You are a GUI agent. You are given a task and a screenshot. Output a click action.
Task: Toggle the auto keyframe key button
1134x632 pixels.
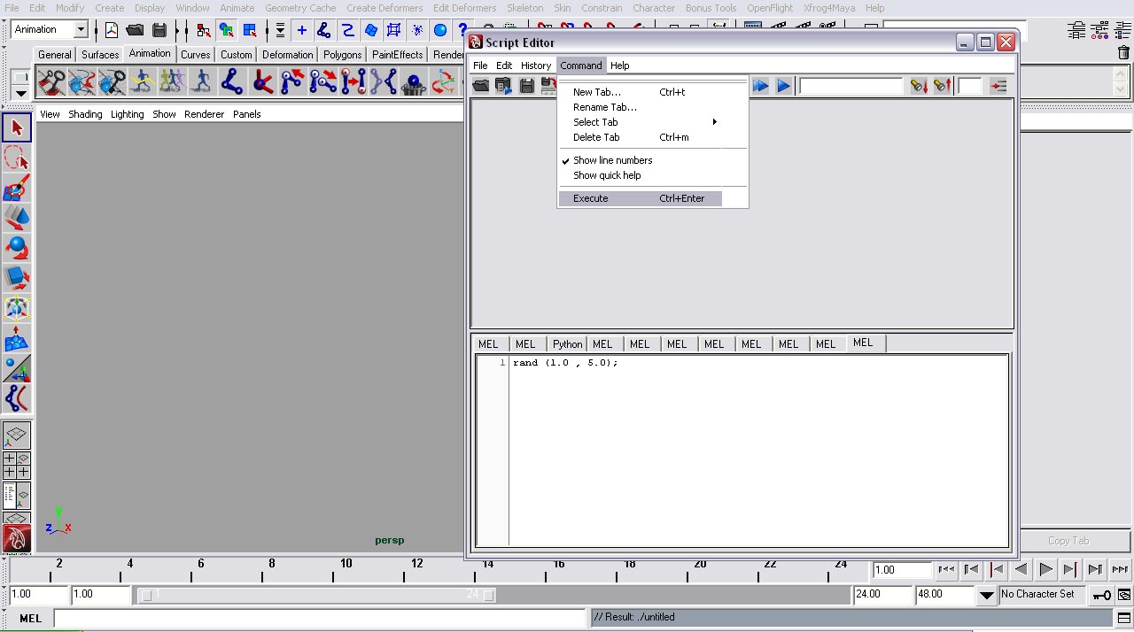point(1101,595)
